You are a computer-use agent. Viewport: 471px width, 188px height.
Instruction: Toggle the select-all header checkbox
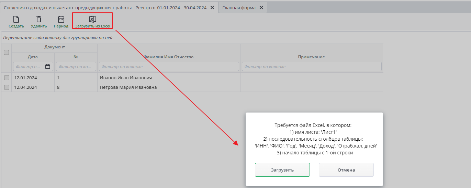coord(6,52)
